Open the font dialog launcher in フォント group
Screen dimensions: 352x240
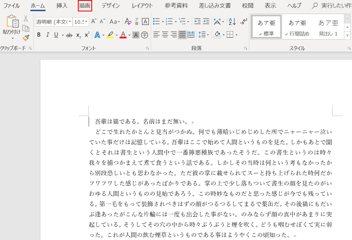148,48
